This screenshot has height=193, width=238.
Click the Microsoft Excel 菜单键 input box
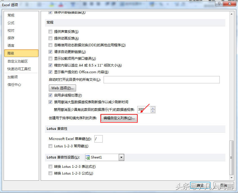pos(98,139)
